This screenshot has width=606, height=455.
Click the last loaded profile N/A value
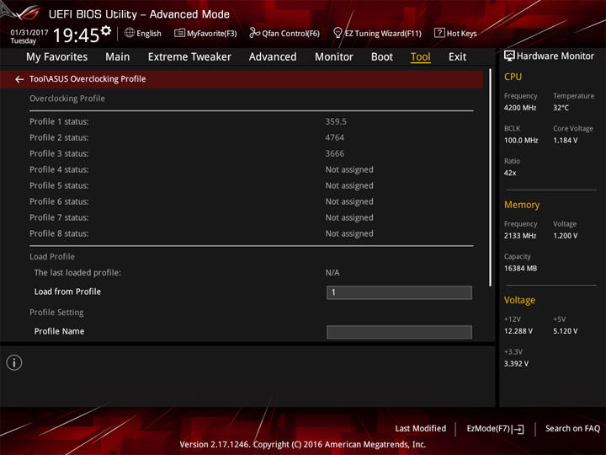click(x=332, y=273)
